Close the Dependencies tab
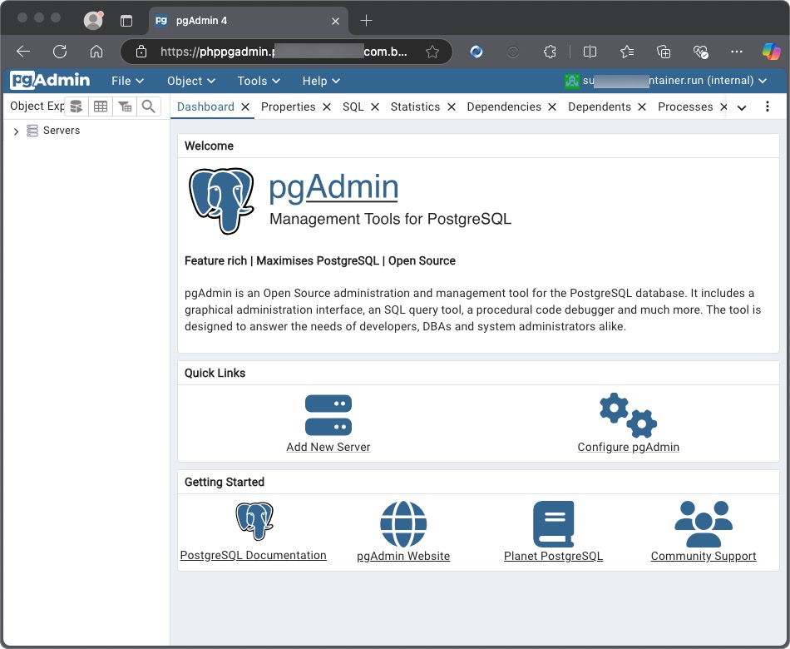This screenshot has height=649, width=790. tap(552, 107)
